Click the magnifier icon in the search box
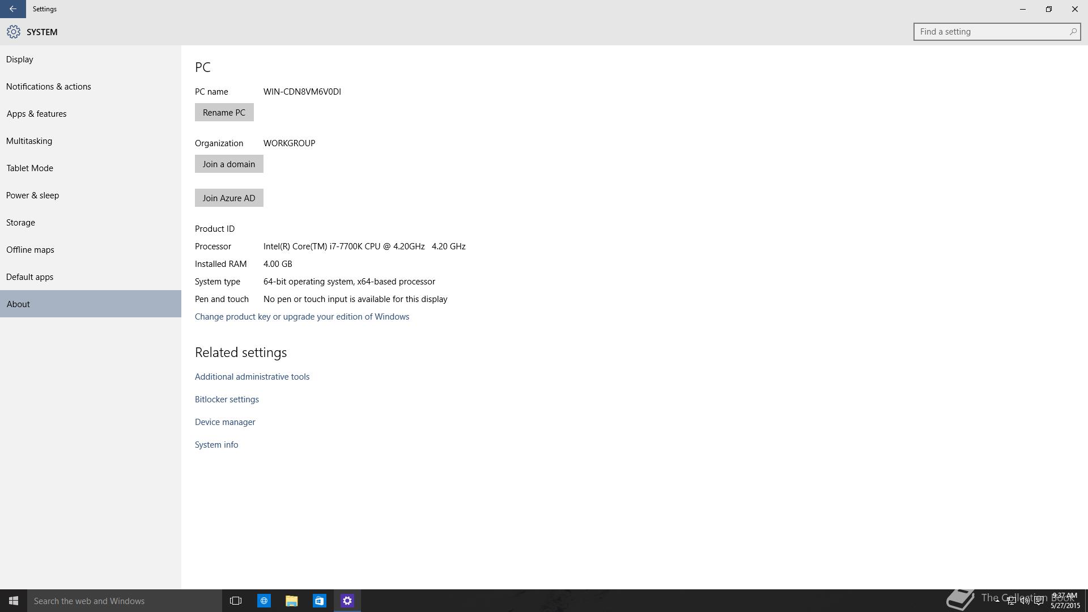 1073,32
